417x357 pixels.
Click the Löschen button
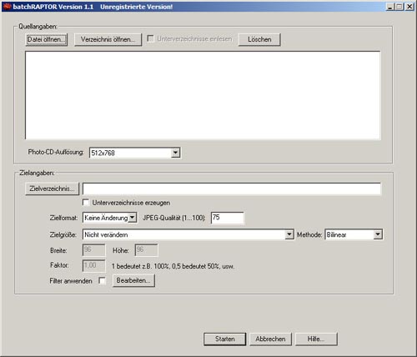(259, 39)
